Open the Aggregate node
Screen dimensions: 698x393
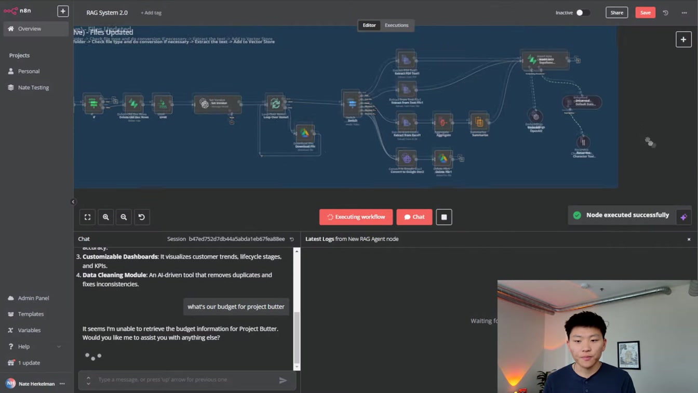click(443, 122)
